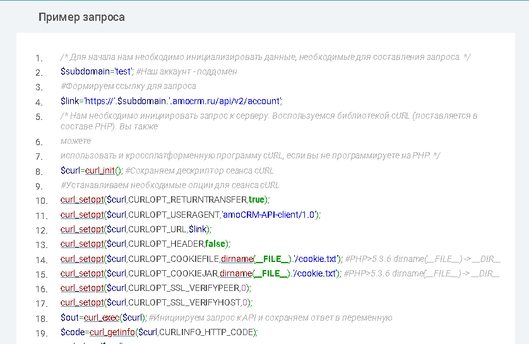Click the 'test' string value on line 2

point(123,71)
